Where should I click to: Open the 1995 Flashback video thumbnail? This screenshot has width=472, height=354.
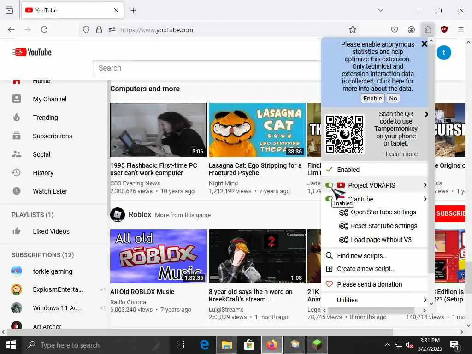[x=159, y=130]
